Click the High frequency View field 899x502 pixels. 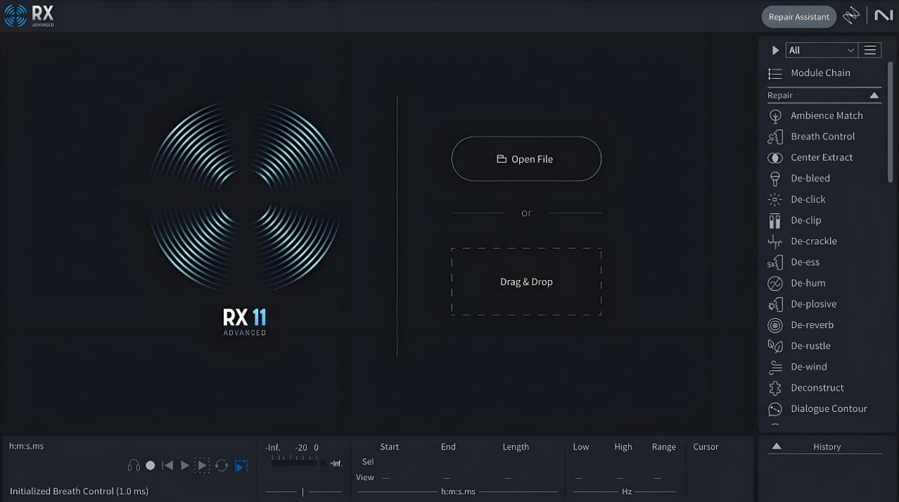click(618, 478)
